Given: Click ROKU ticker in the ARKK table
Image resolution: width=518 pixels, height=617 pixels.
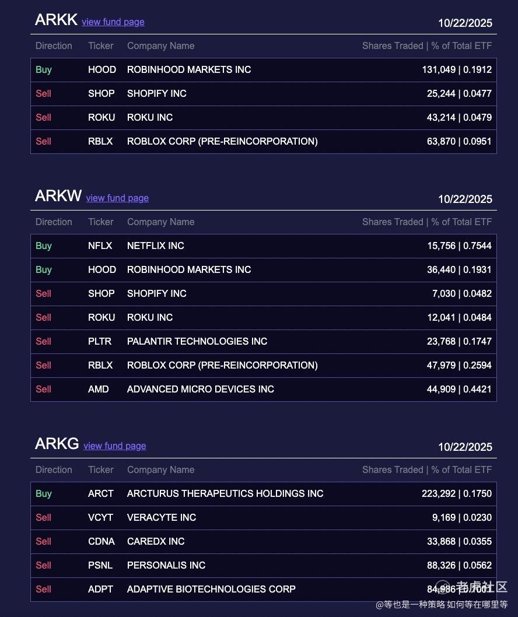Looking at the screenshot, I should click(101, 118).
